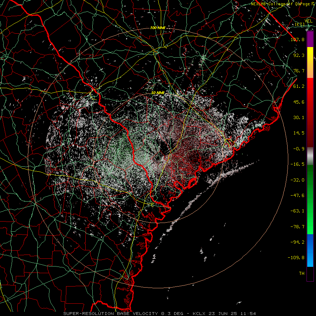Click the Super-Resolution Base Velocity caption
Viewport: 316px width, 316px height.
click(160, 314)
